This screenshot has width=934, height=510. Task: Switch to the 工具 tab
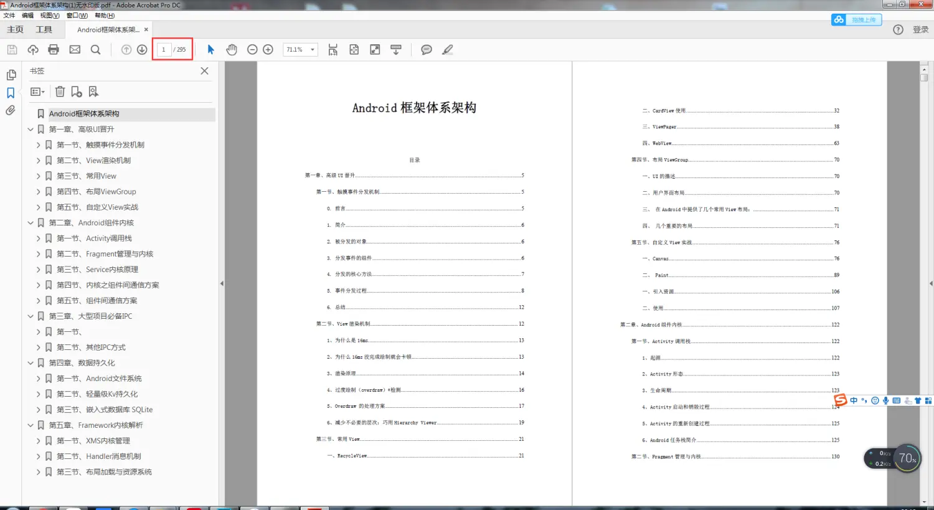pyautogui.click(x=44, y=30)
